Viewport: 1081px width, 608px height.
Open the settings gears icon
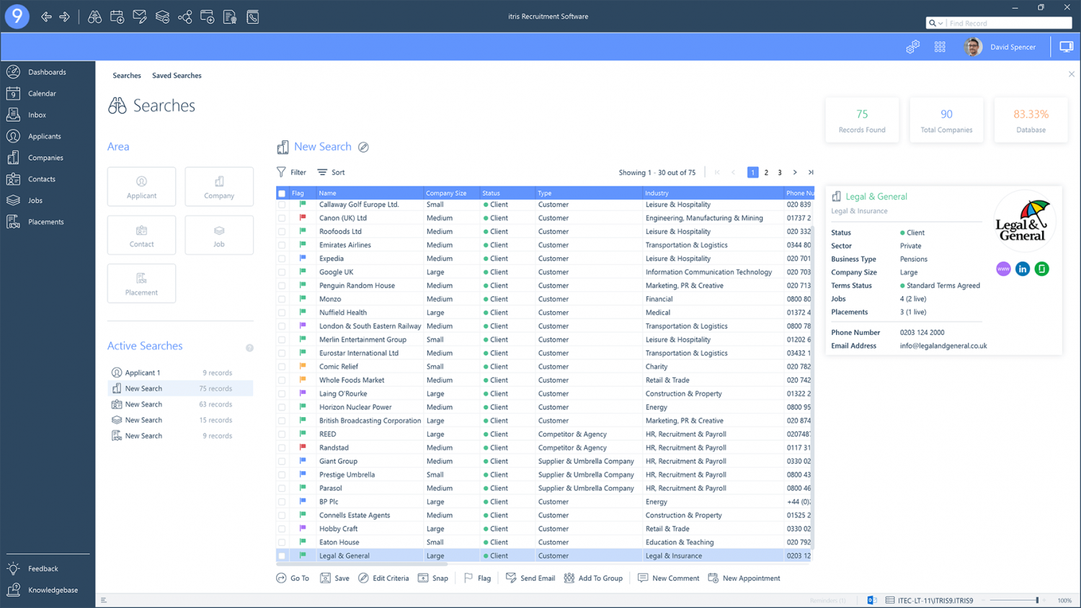[913, 47]
